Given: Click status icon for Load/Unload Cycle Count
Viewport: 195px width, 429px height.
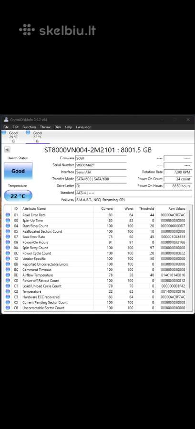Looking at the screenshot, I should point(8,286).
